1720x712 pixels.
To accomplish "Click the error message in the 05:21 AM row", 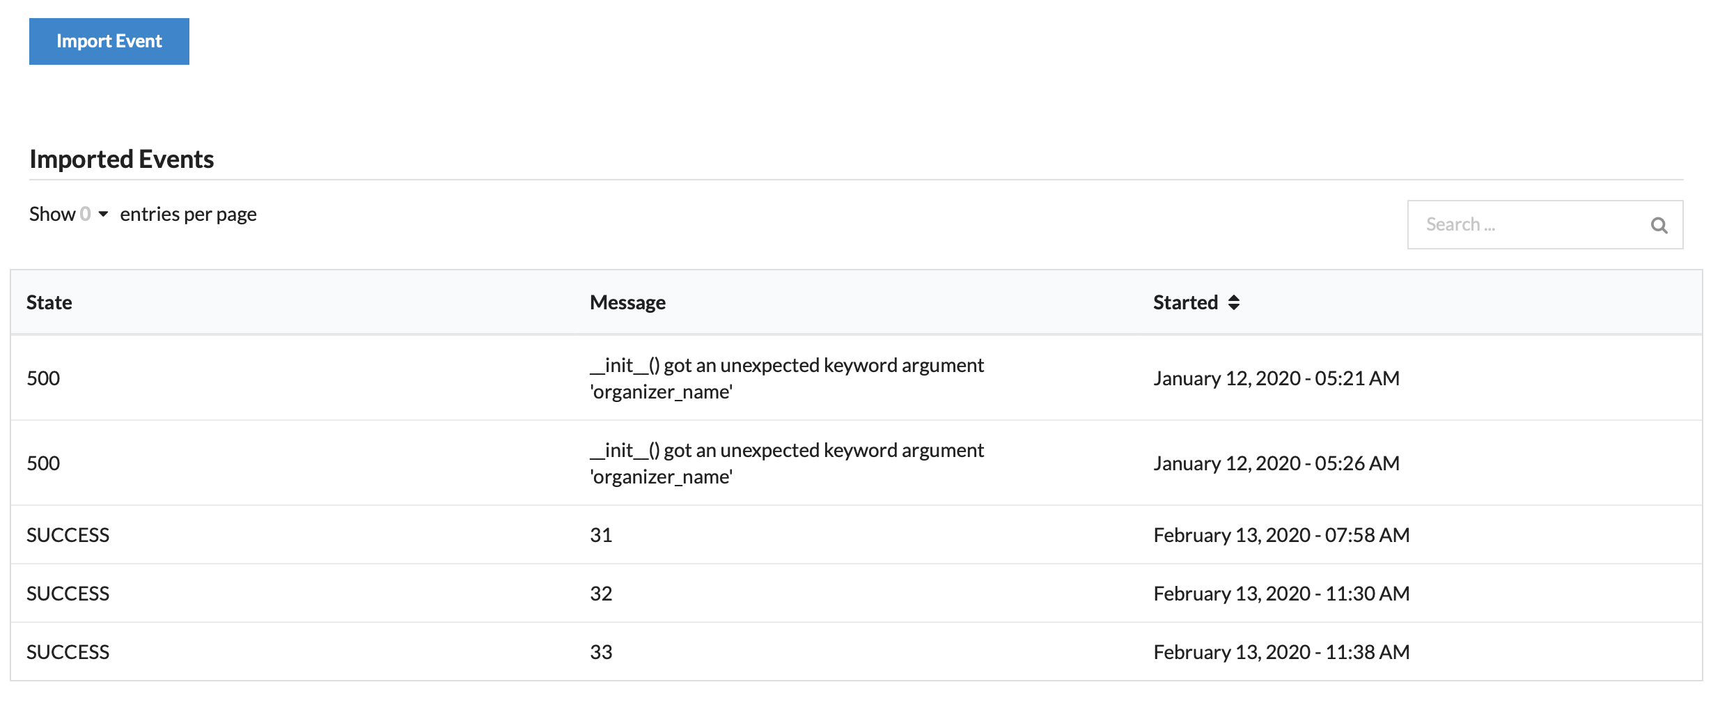I will 786,378.
